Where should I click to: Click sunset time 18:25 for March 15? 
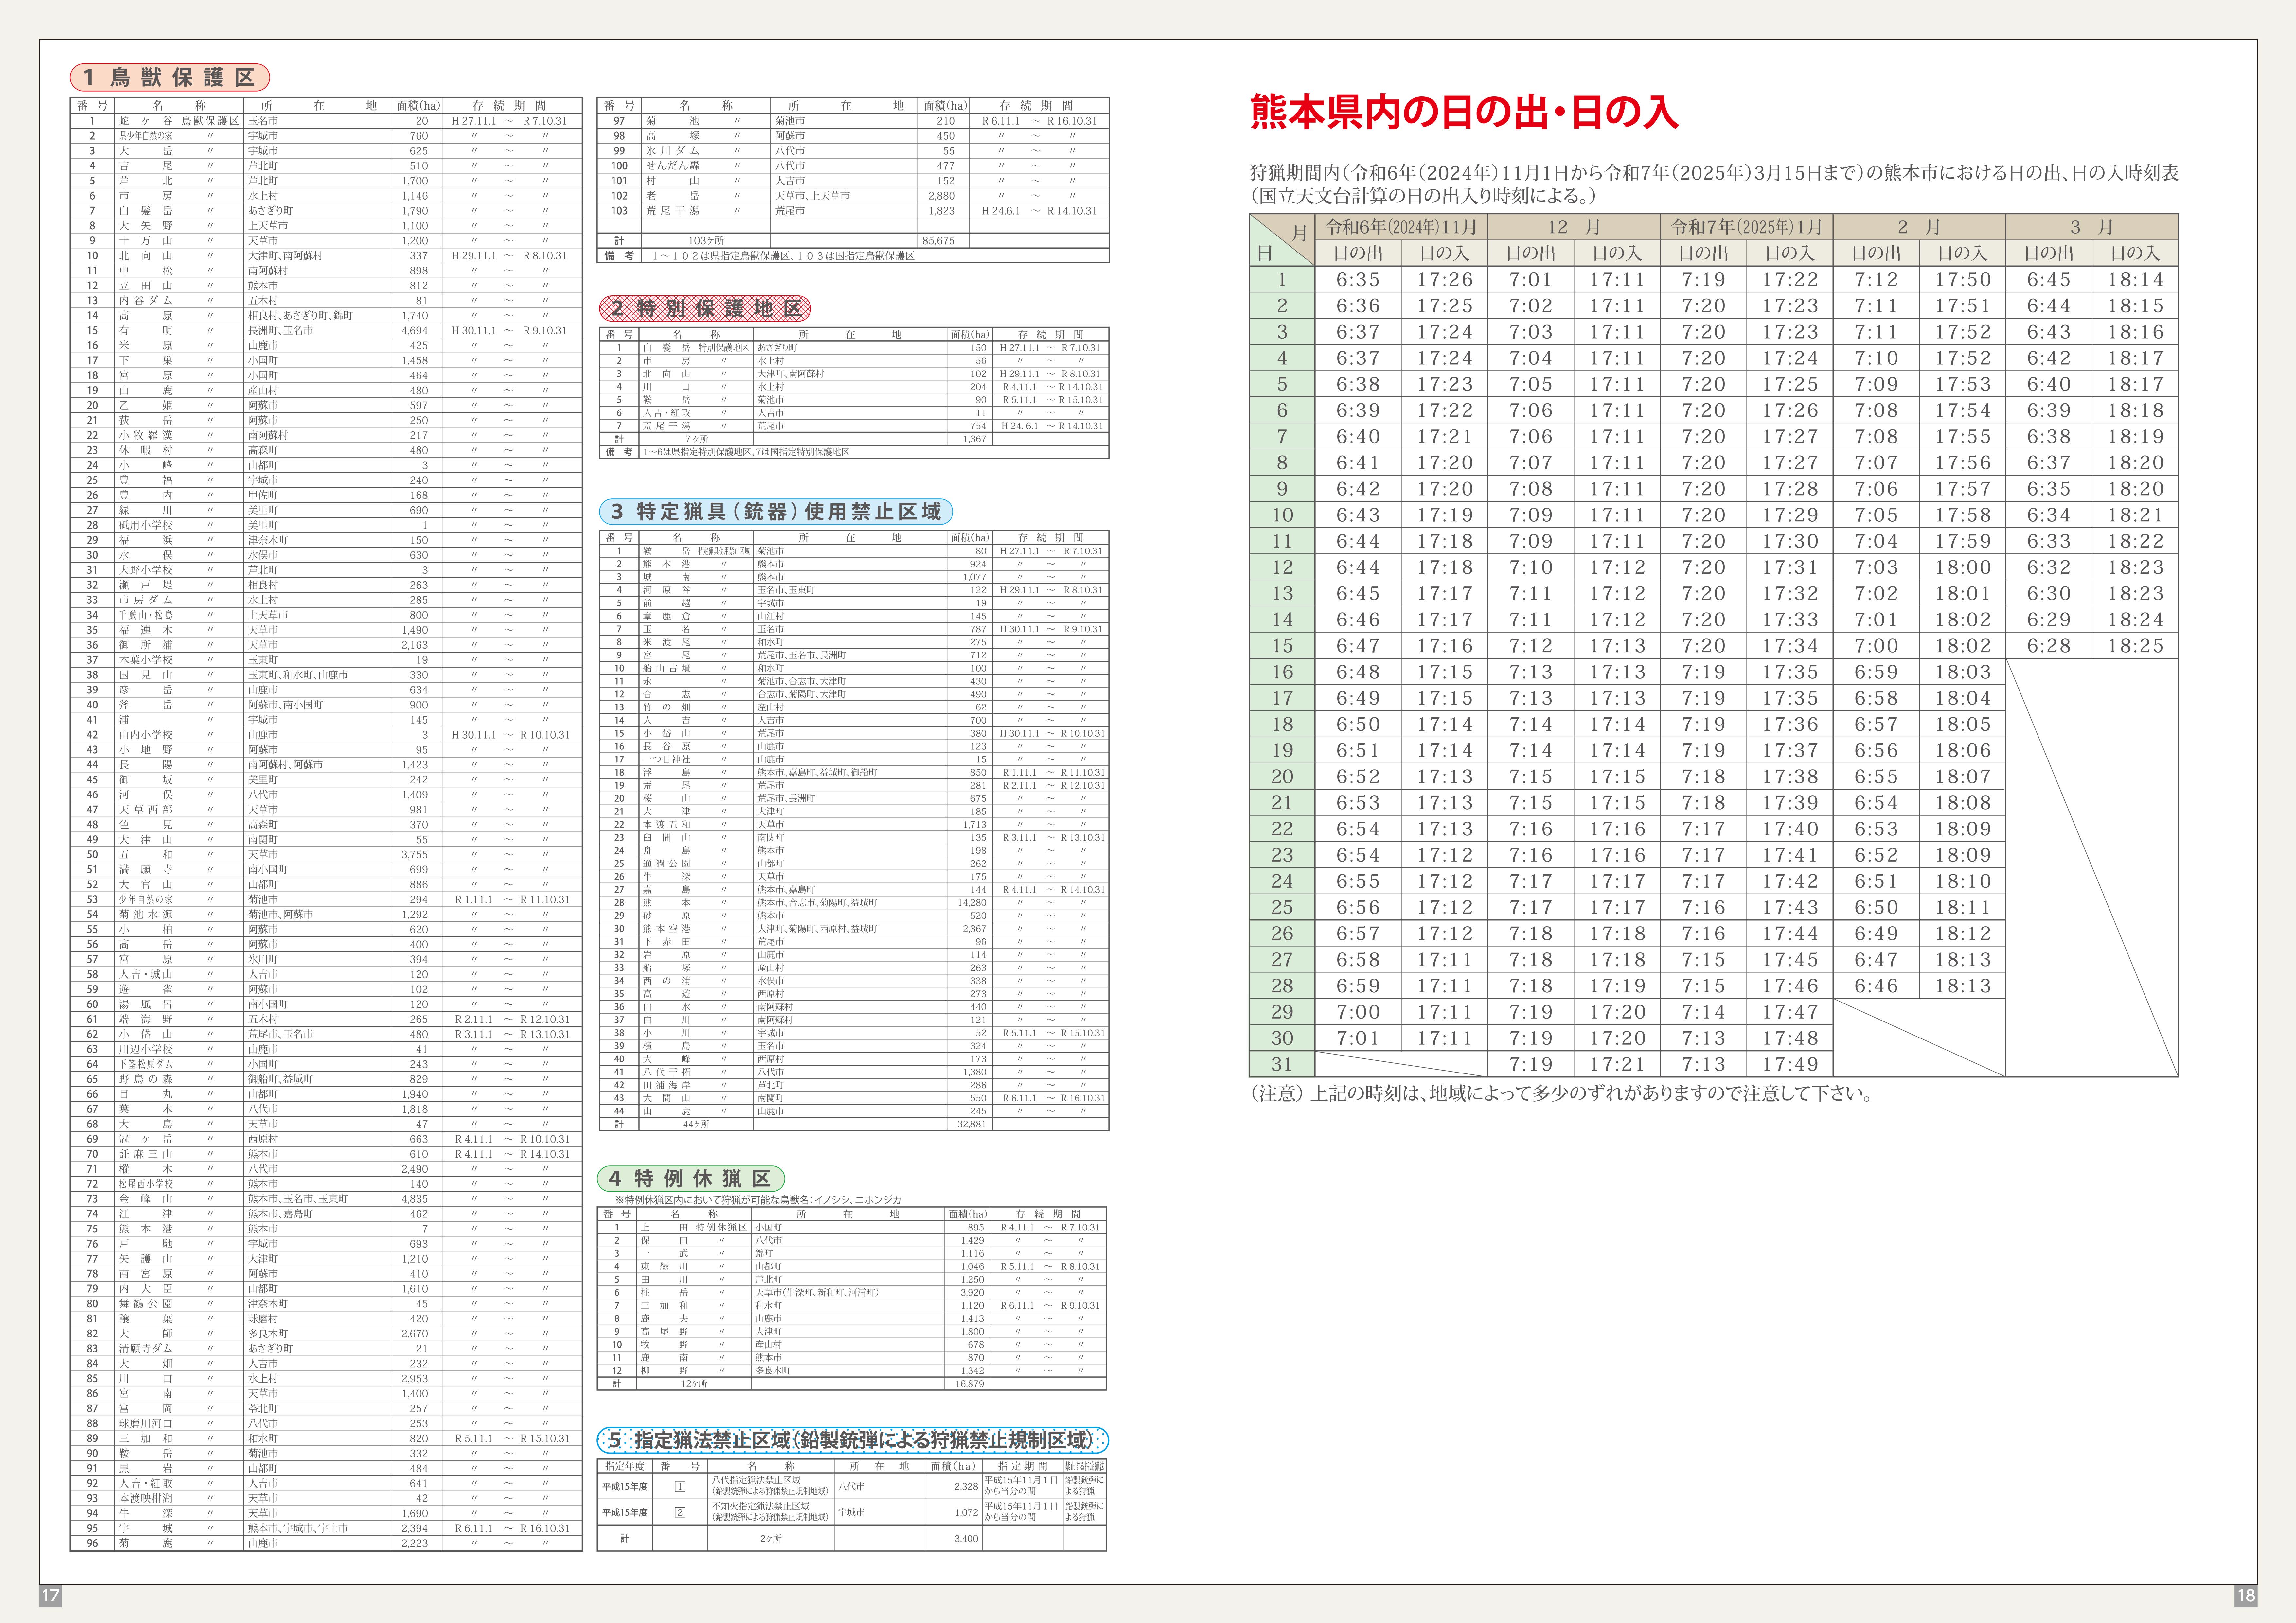tap(2135, 646)
